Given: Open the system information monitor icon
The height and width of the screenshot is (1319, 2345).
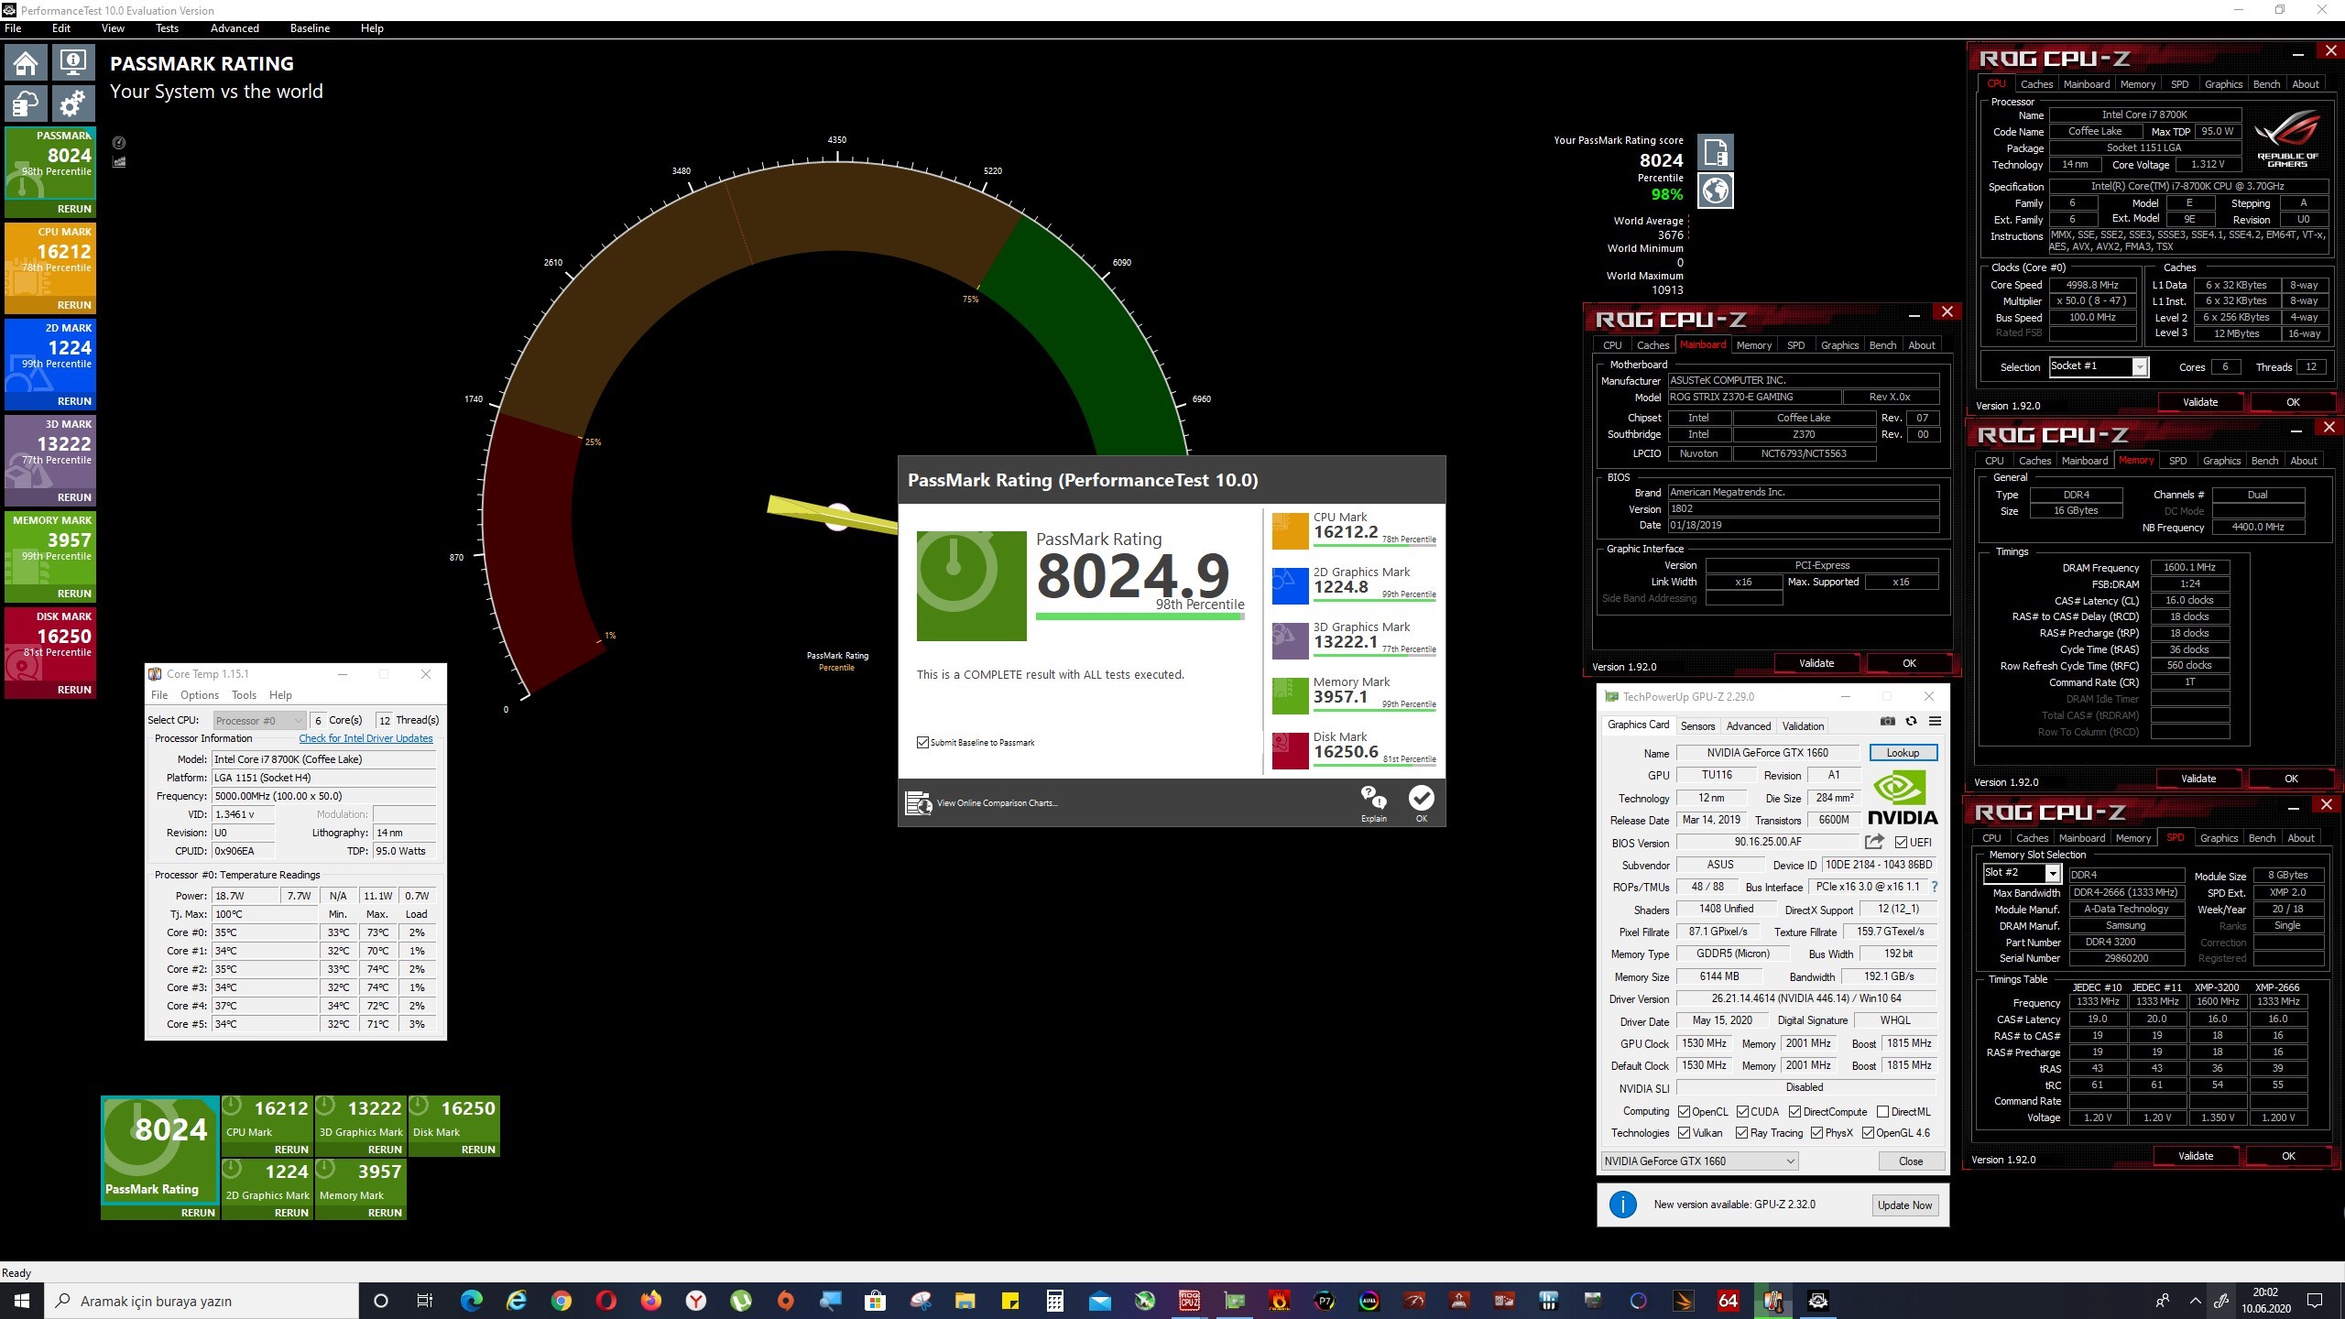Looking at the screenshot, I should tap(72, 63).
